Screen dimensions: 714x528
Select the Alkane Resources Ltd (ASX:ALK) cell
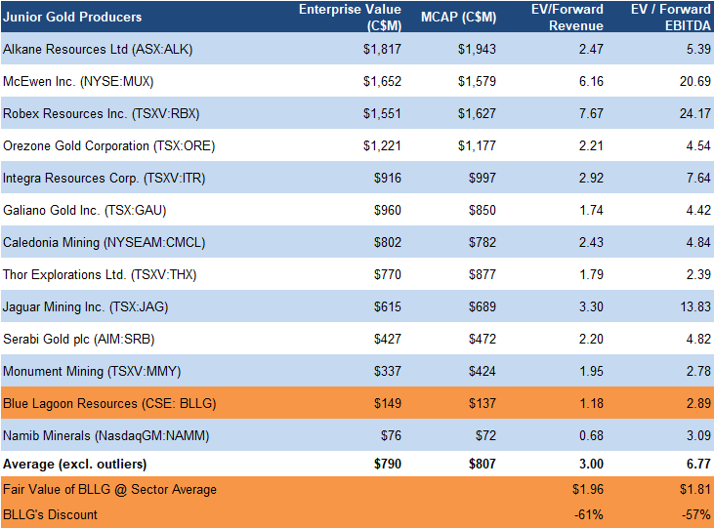(x=98, y=48)
